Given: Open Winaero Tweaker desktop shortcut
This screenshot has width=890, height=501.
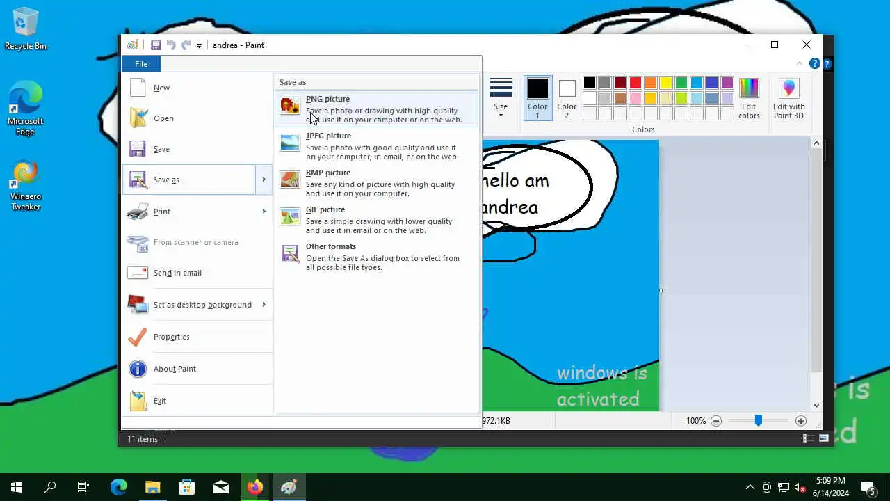Looking at the screenshot, I should [x=26, y=186].
